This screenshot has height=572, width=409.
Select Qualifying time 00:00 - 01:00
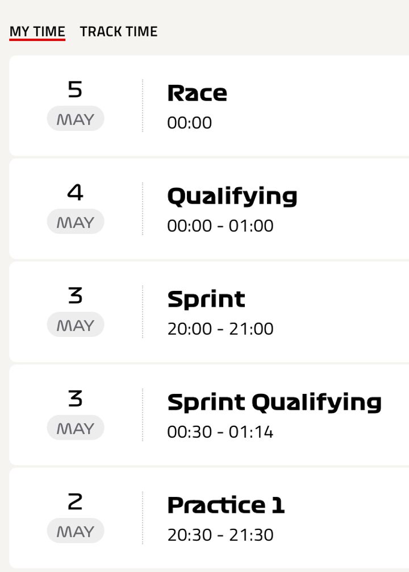point(220,226)
